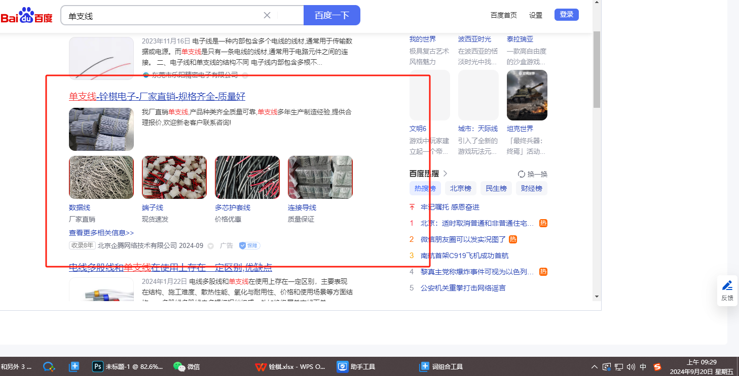This screenshot has width=739, height=376.
Task: Open the 多芯护套线 link
Action: pyautogui.click(x=233, y=207)
